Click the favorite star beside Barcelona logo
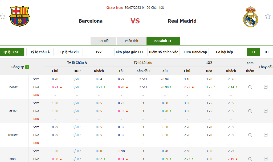The width and height of the screenshot is (273, 162). [3, 16]
